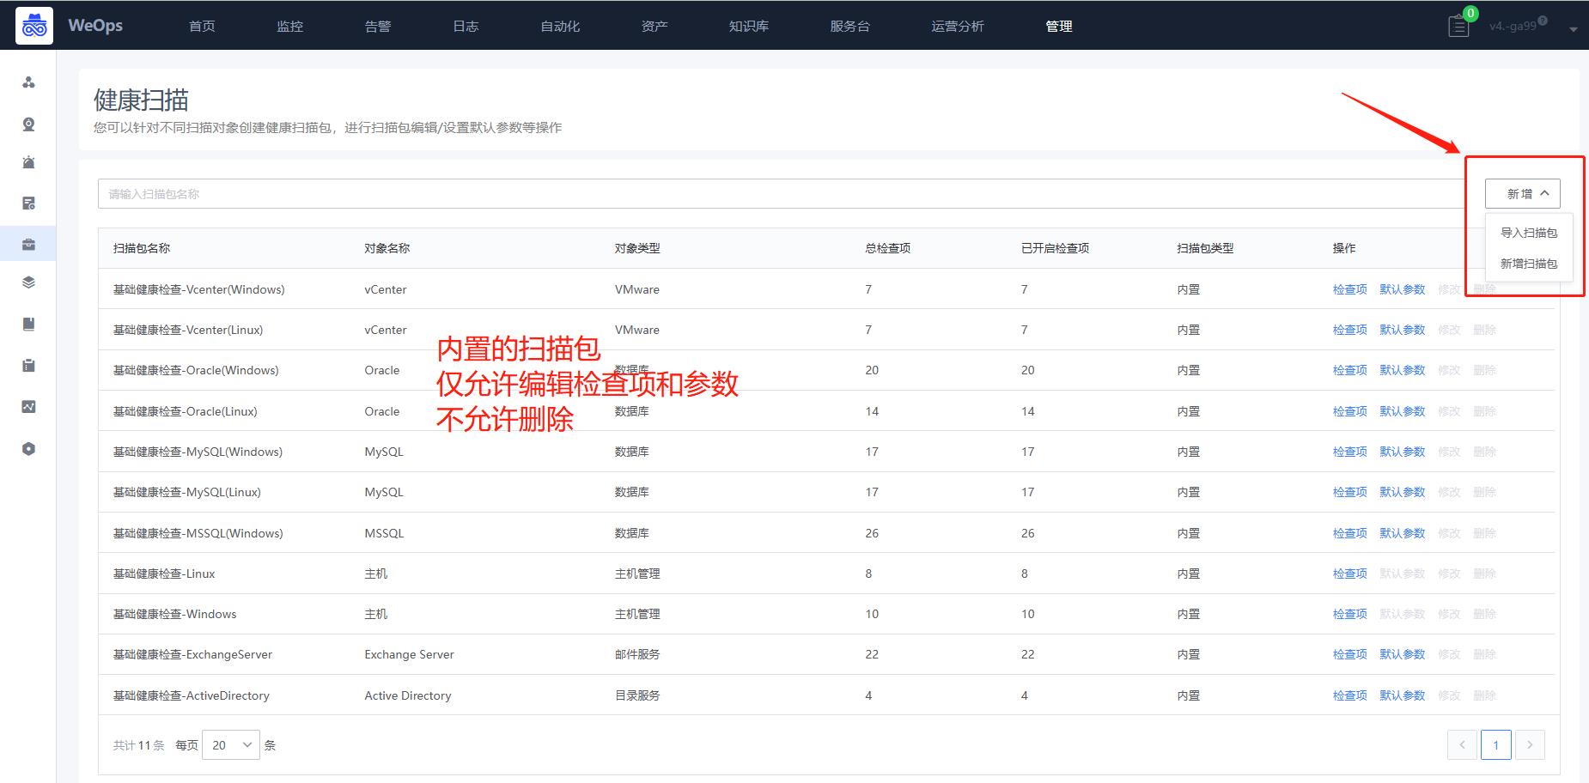Open sidebar webcam-style monitor icon
The image size is (1589, 783).
pyautogui.click(x=28, y=124)
